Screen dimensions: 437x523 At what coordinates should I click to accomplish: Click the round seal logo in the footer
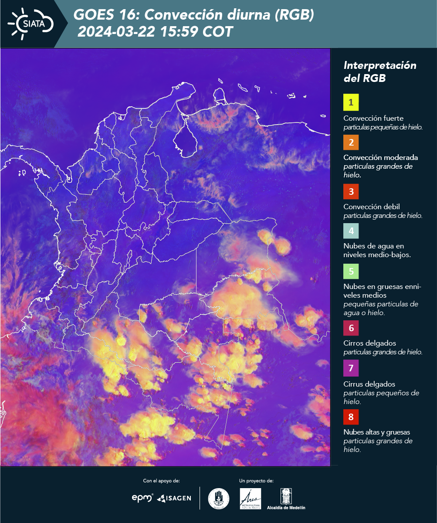[218, 499]
